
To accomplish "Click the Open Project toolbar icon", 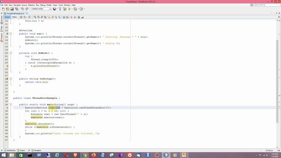I will [x=12, y=9].
